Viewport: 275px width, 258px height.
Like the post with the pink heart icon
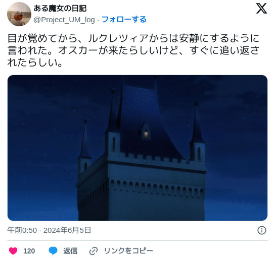[x=13, y=251]
